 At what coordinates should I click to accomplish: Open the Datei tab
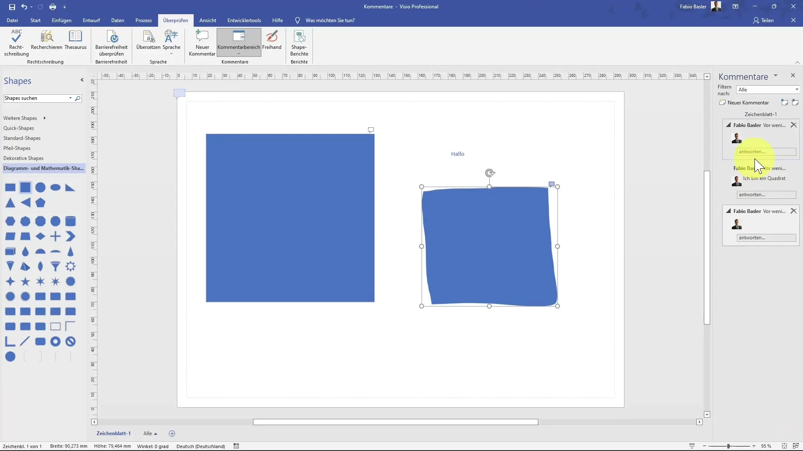point(12,20)
